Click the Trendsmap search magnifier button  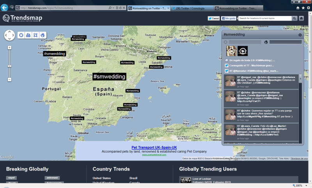click(x=294, y=18)
